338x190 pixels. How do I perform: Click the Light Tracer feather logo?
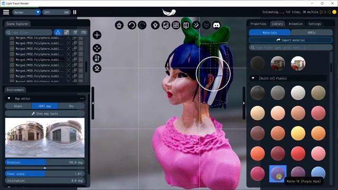pyautogui.click(x=169, y=12)
